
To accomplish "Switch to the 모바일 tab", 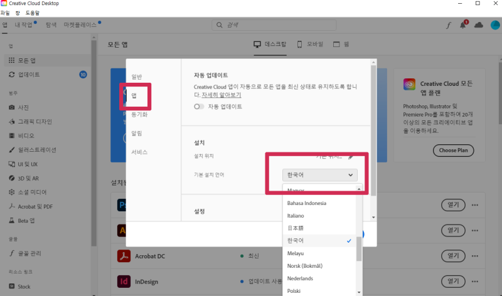I will click(x=310, y=44).
